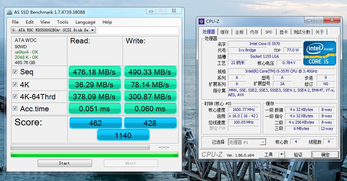This screenshot has height=181, width=347.
Task: Click the green overall progress bar
Action: tap(94, 155)
